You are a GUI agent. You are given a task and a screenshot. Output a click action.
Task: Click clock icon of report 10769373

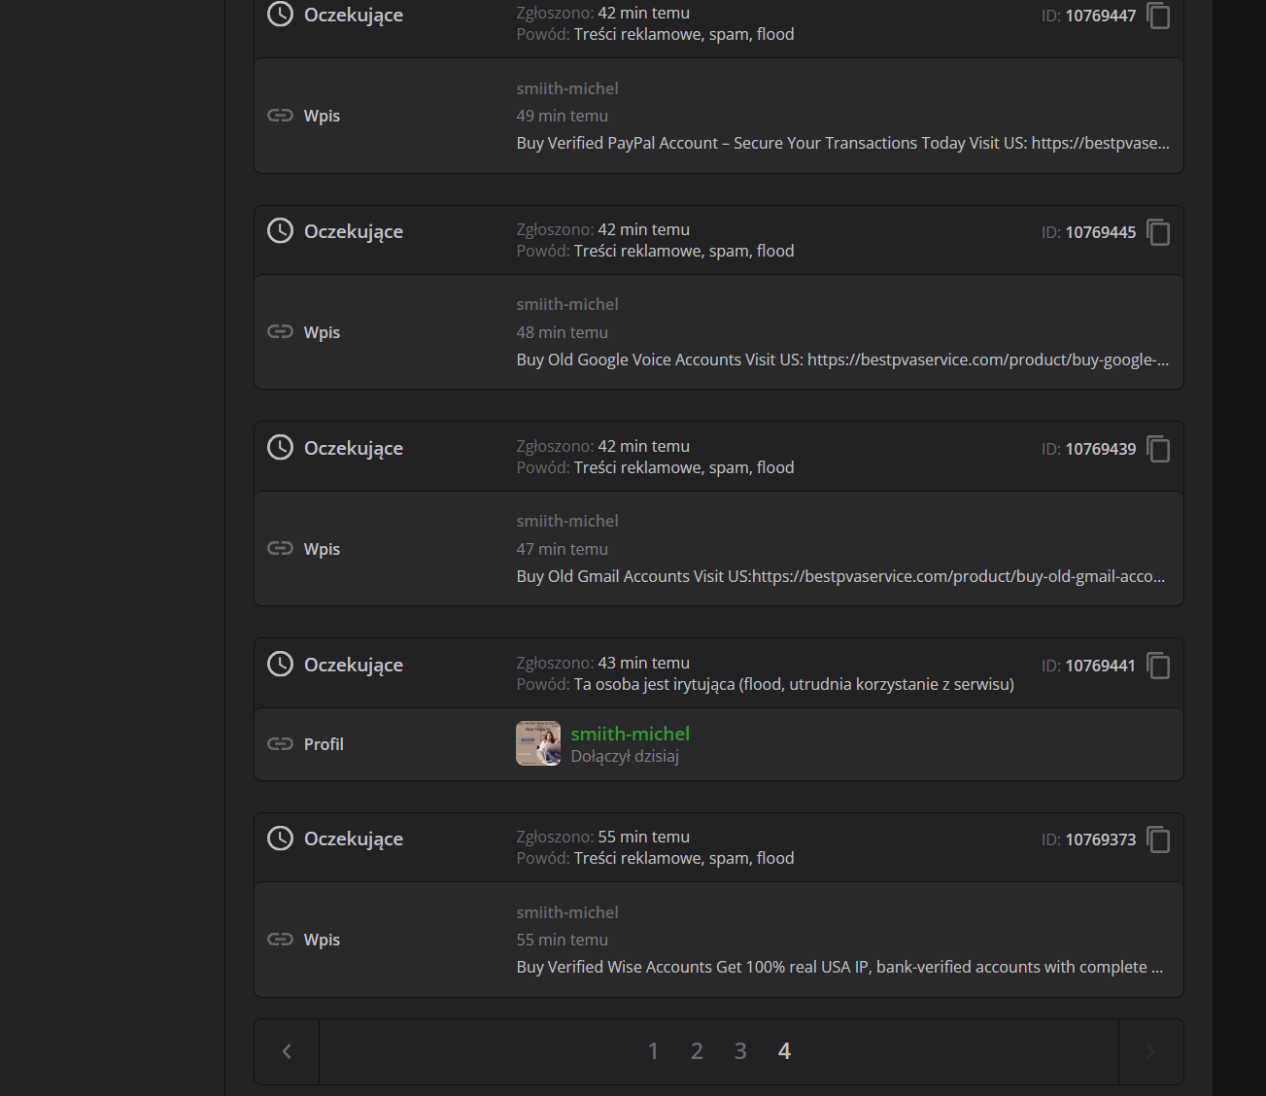[280, 839]
